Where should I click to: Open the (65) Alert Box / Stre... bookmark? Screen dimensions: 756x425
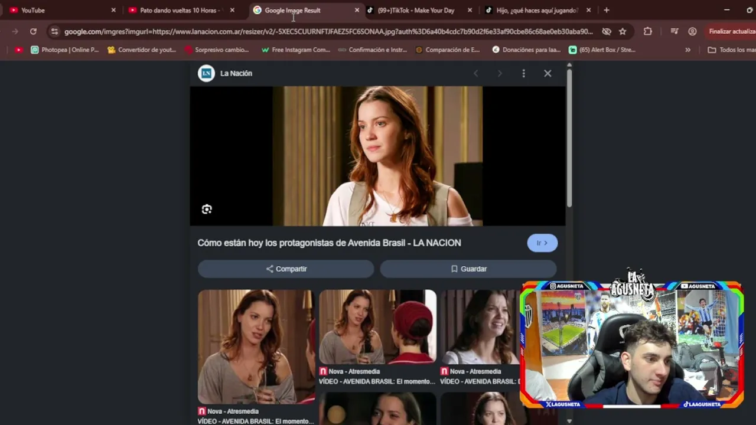(x=602, y=50)
